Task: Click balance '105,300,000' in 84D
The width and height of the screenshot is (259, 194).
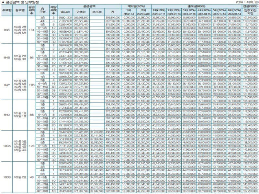Action: (250, 101)
